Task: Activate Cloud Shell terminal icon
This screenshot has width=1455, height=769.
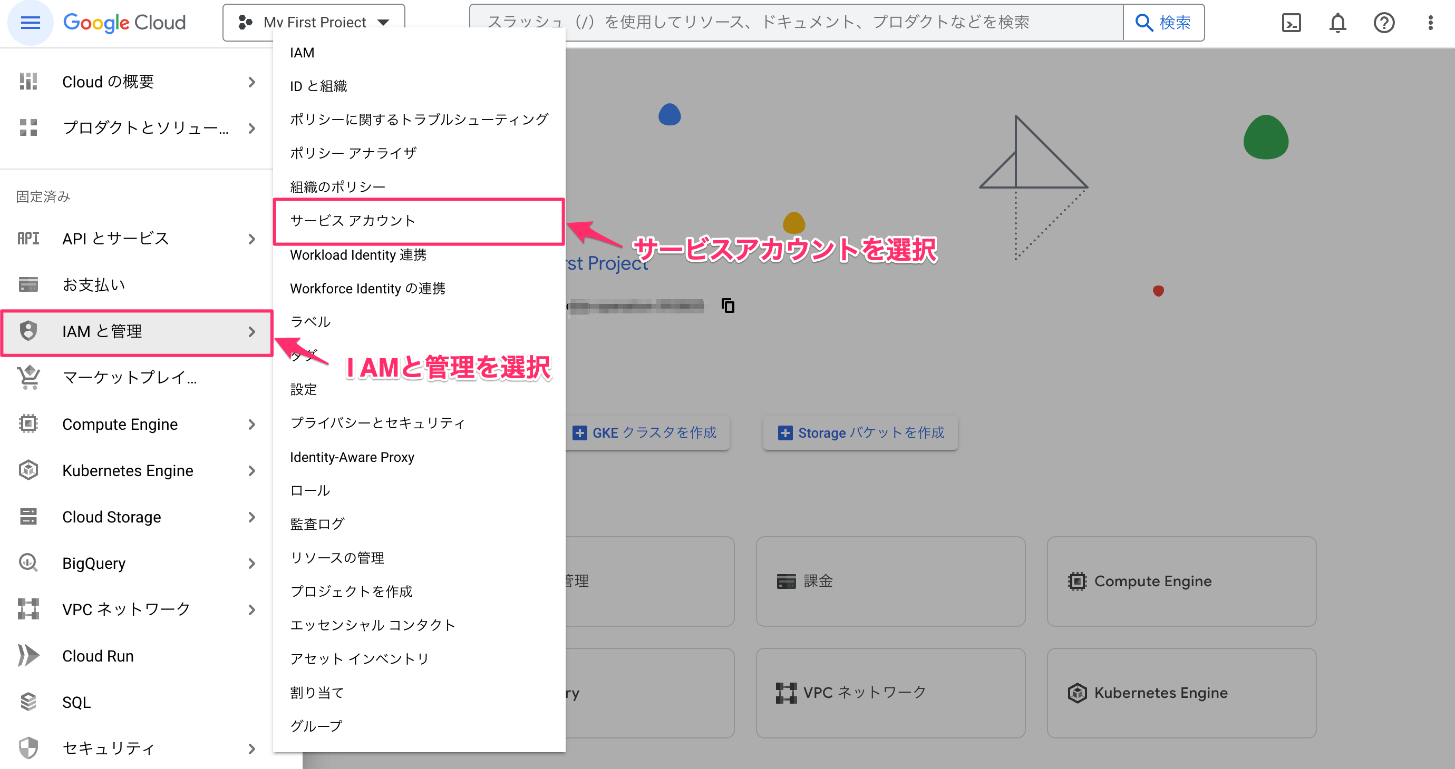Action: point(1291,23)
